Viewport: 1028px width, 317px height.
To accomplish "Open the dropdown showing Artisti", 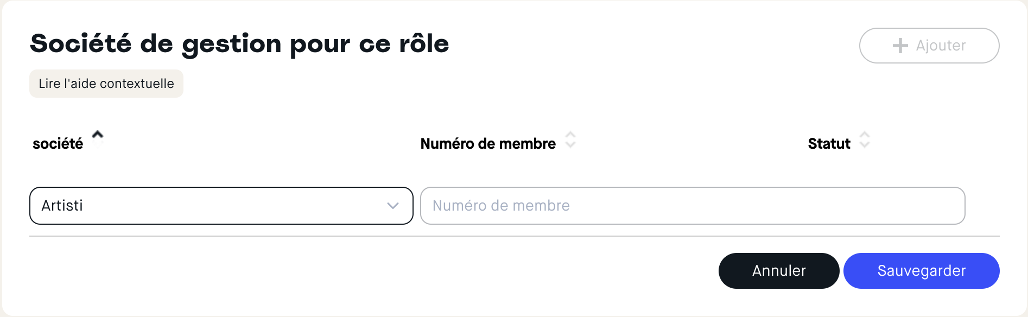I will point(221,206).
